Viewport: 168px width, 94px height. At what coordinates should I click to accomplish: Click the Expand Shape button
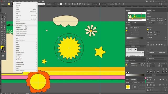click(162, 52)
